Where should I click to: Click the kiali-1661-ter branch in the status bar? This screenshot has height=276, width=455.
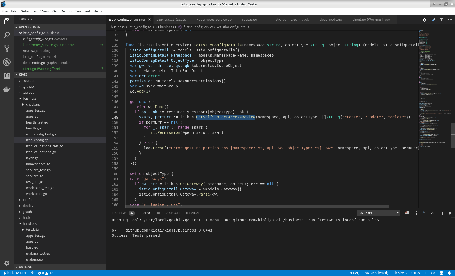point(15,273)
